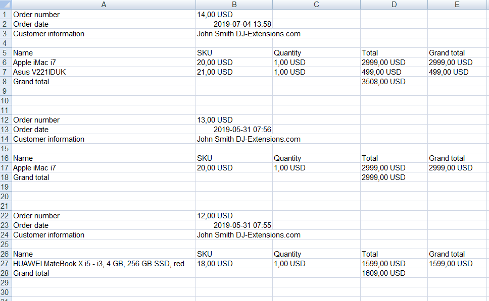This screenshot has width=489, height=301.
Task: Click order number 13,00 USD cell
Action: (x=234, y=120)
